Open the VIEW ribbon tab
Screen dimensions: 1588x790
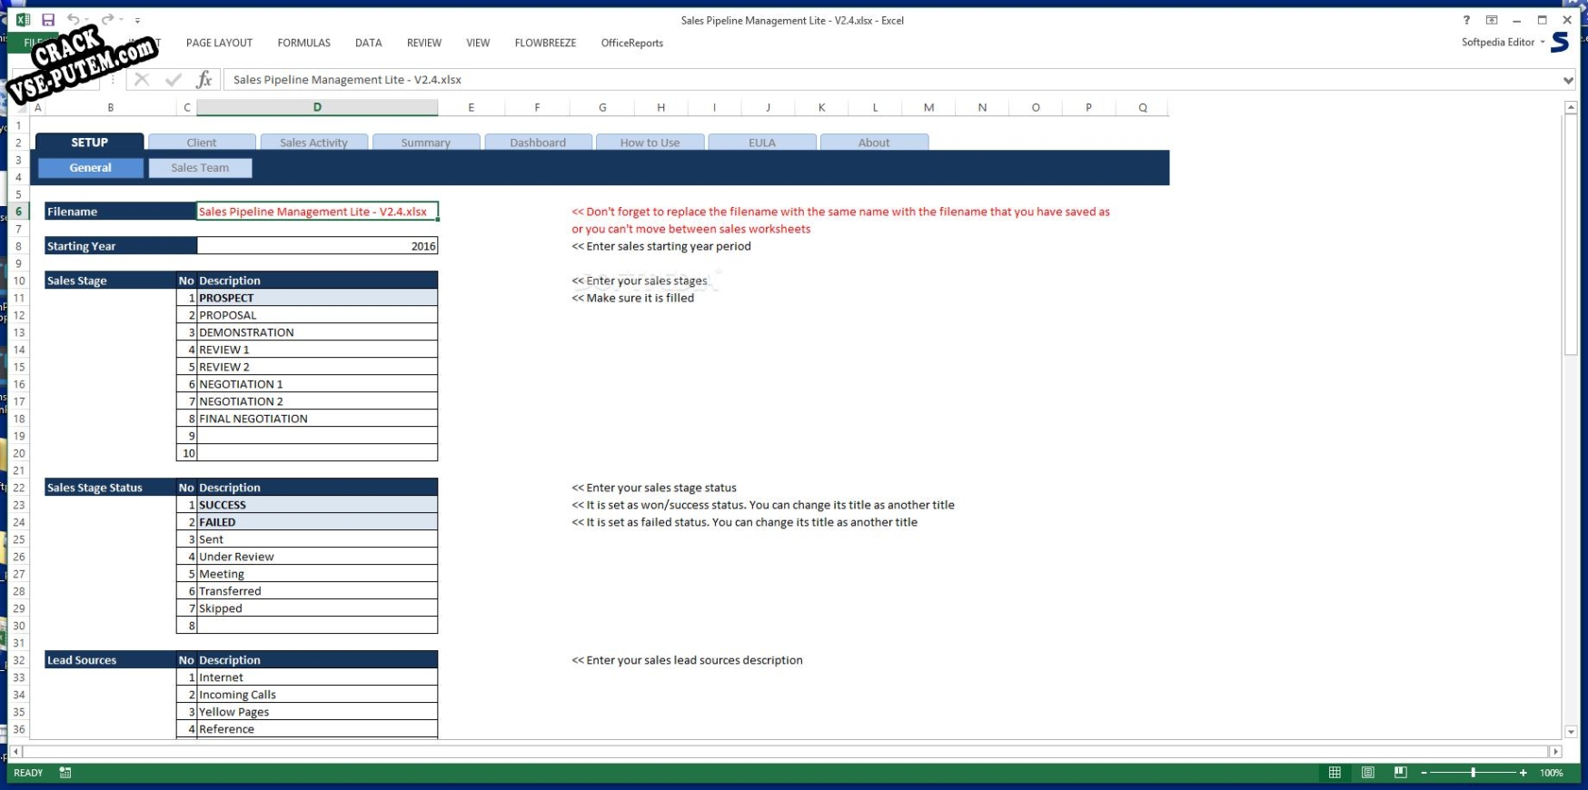pyautogui.click(x=478, y=43)
